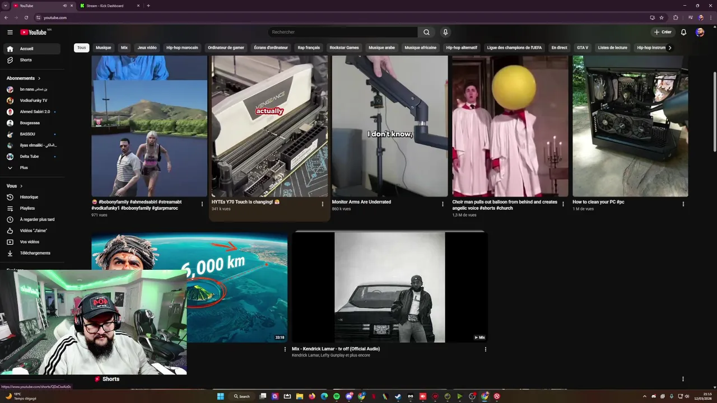Select the GTA V filter chip

point(583,48)
